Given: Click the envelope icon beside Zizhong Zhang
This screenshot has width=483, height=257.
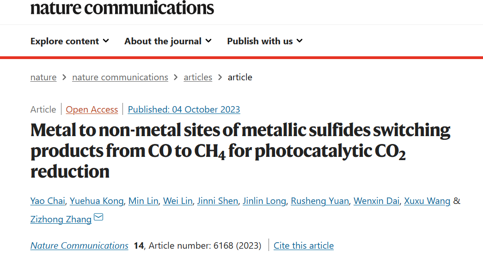Looking at the screenshot, I should pyautogui.click(x=98, y=217).
